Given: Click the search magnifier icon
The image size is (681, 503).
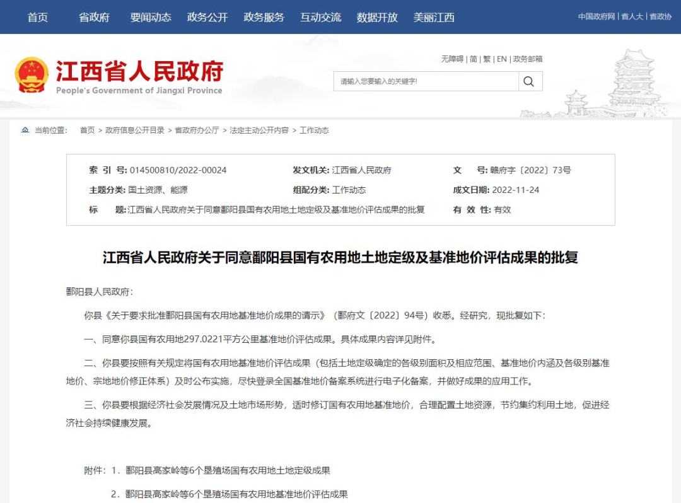Looking at the screenshot, I should click(528, 81).
